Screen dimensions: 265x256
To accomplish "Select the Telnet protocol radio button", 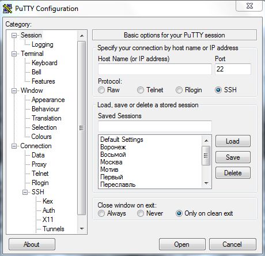I will pyautogui.click(x=141, y=90).
